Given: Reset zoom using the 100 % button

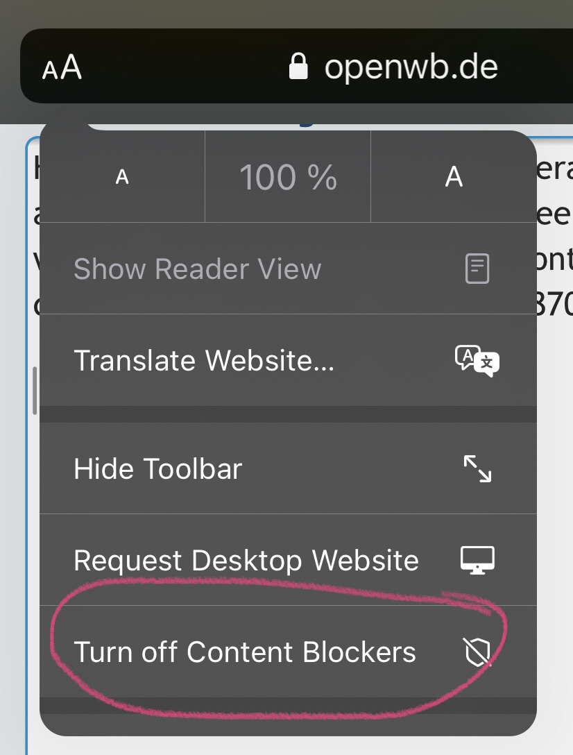Looking at the screenshot, I should coord(288,178).
